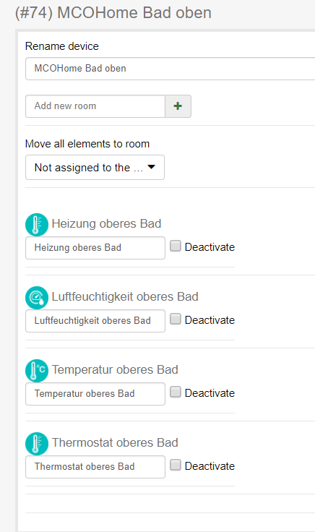Enable Deactivate for Temperatur oberes Bad
Viewport: 315px width, 532px height.
(x=176, y=392)
